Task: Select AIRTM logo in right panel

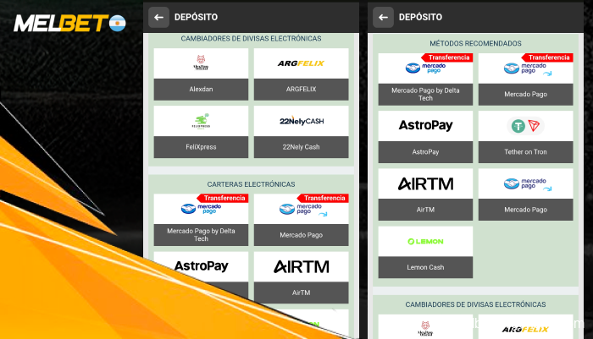Action: click(425, 183)
